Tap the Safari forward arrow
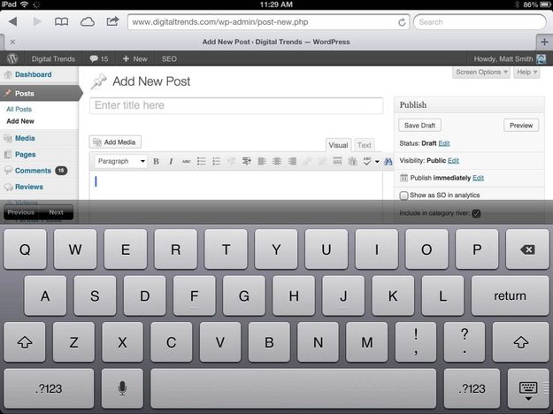 tap(37, 22)
